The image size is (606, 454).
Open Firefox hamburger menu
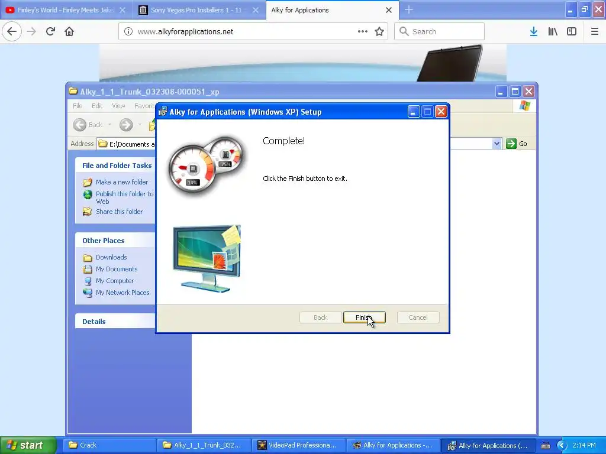pyautogui.click(x=595, y=31)
